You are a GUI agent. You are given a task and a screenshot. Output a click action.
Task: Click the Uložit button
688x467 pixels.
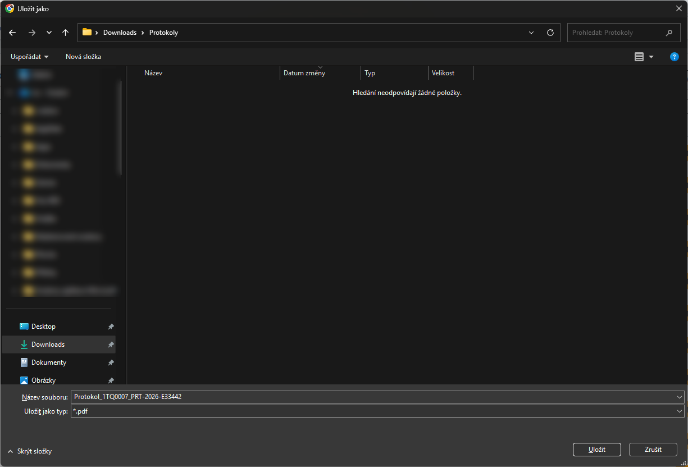(x=597, y=450)
